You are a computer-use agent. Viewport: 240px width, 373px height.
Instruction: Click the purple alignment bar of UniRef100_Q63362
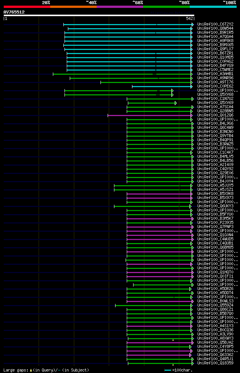[x=159, y=355]
